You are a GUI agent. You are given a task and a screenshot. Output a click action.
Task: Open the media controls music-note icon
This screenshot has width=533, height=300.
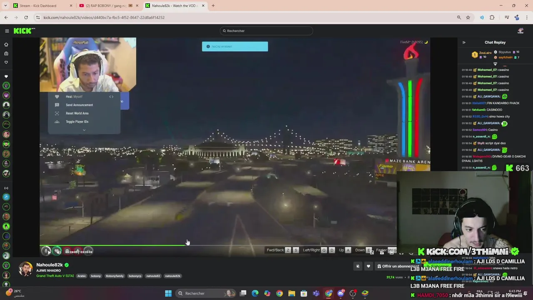point(507,17)
